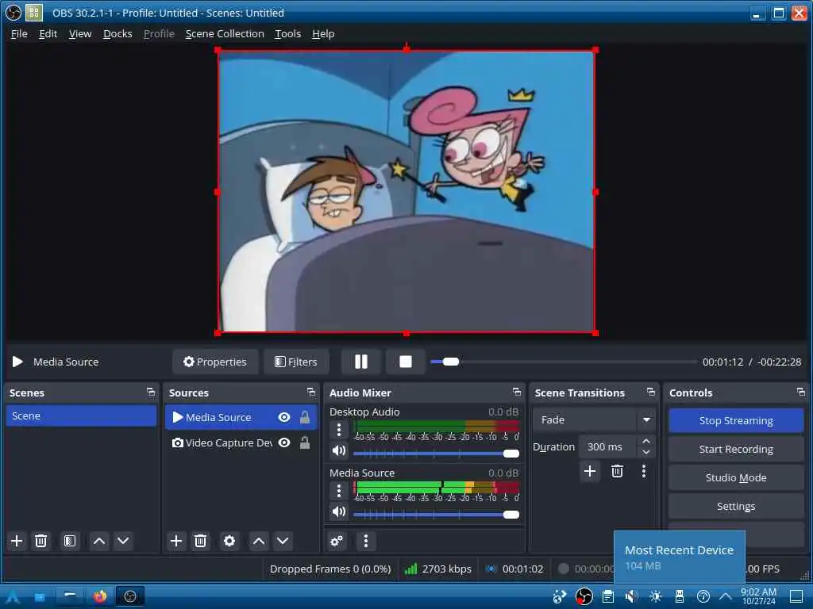
Task: Click the media playback seek slider
Action: pos(564,362)
